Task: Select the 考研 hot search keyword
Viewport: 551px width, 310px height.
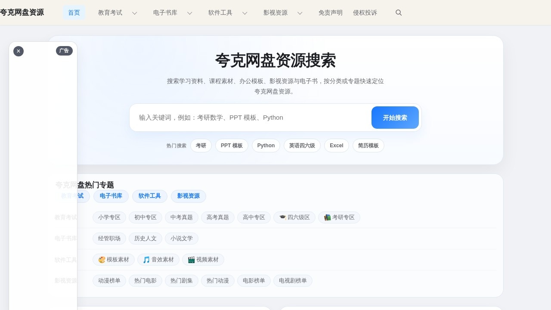Action: pos(201,146)
